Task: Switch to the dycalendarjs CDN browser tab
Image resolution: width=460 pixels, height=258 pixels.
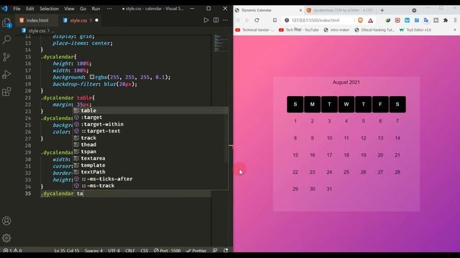Action: coord(340,10)
